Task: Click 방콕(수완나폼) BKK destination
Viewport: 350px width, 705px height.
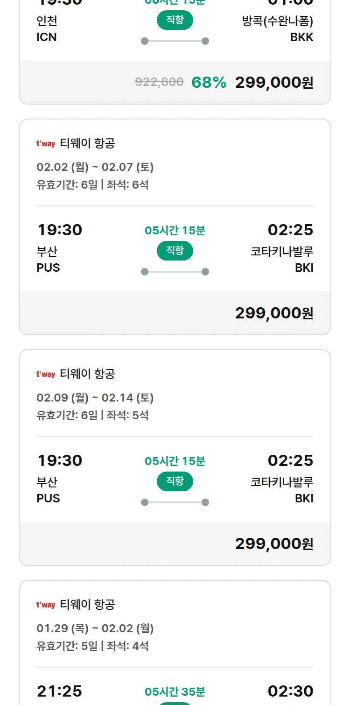Action: coord(278,29)
